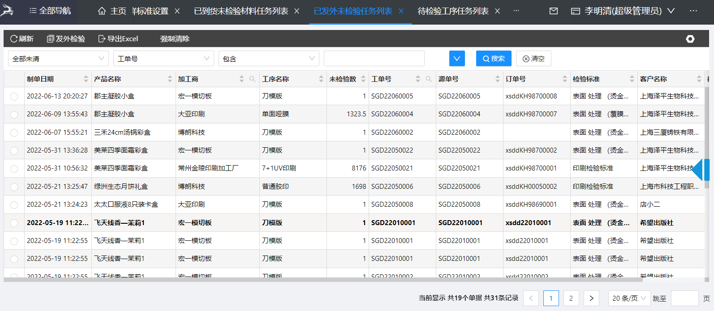Sort by 制单日期 column arrows
Viewport: 714px width, 311px height.
tap(86, 79)
